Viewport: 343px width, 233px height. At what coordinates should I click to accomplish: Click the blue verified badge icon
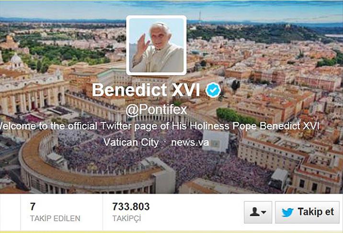pos(213,90)
